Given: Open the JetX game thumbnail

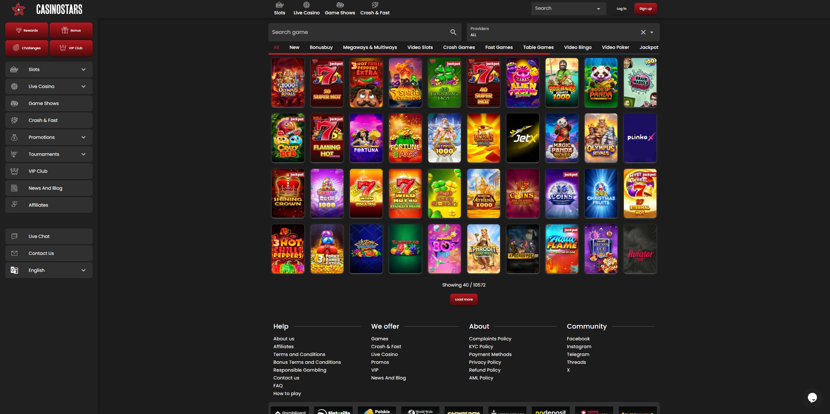Looking at the screenshot, I should pos(522,138).
